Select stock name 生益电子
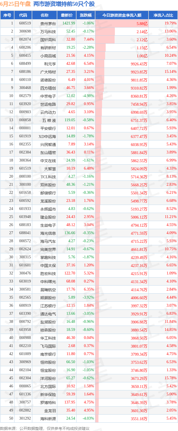Screen dimensions: 178x431 click(x=48, y=225)
